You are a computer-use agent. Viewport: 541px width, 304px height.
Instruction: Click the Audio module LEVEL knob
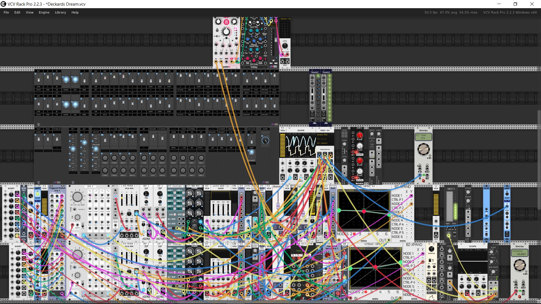coord(285,46)
